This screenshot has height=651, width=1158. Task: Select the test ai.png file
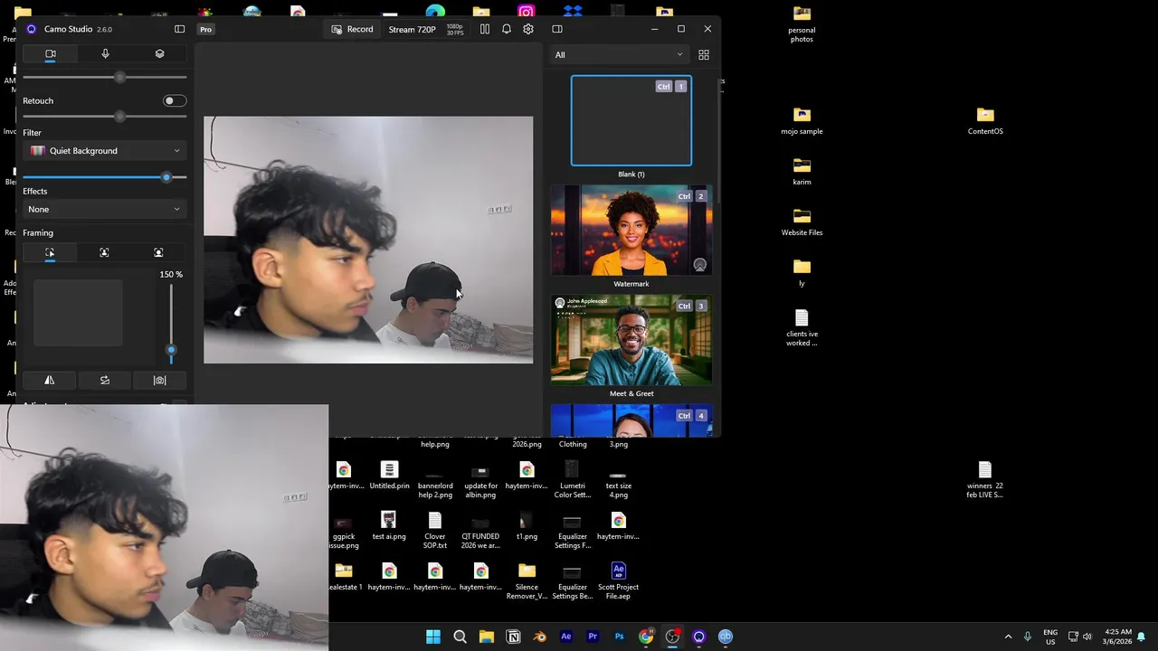[x=389, y=526]
